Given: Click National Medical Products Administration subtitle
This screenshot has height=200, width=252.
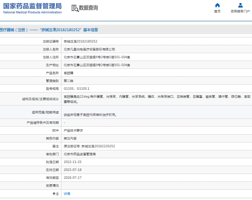Looking at the screenshot, I should tap(32, 12).
